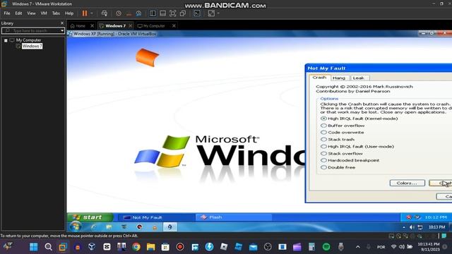Select Windows 7 in the library tree
Screen dimensions: 452x254
tap(32, 46)
